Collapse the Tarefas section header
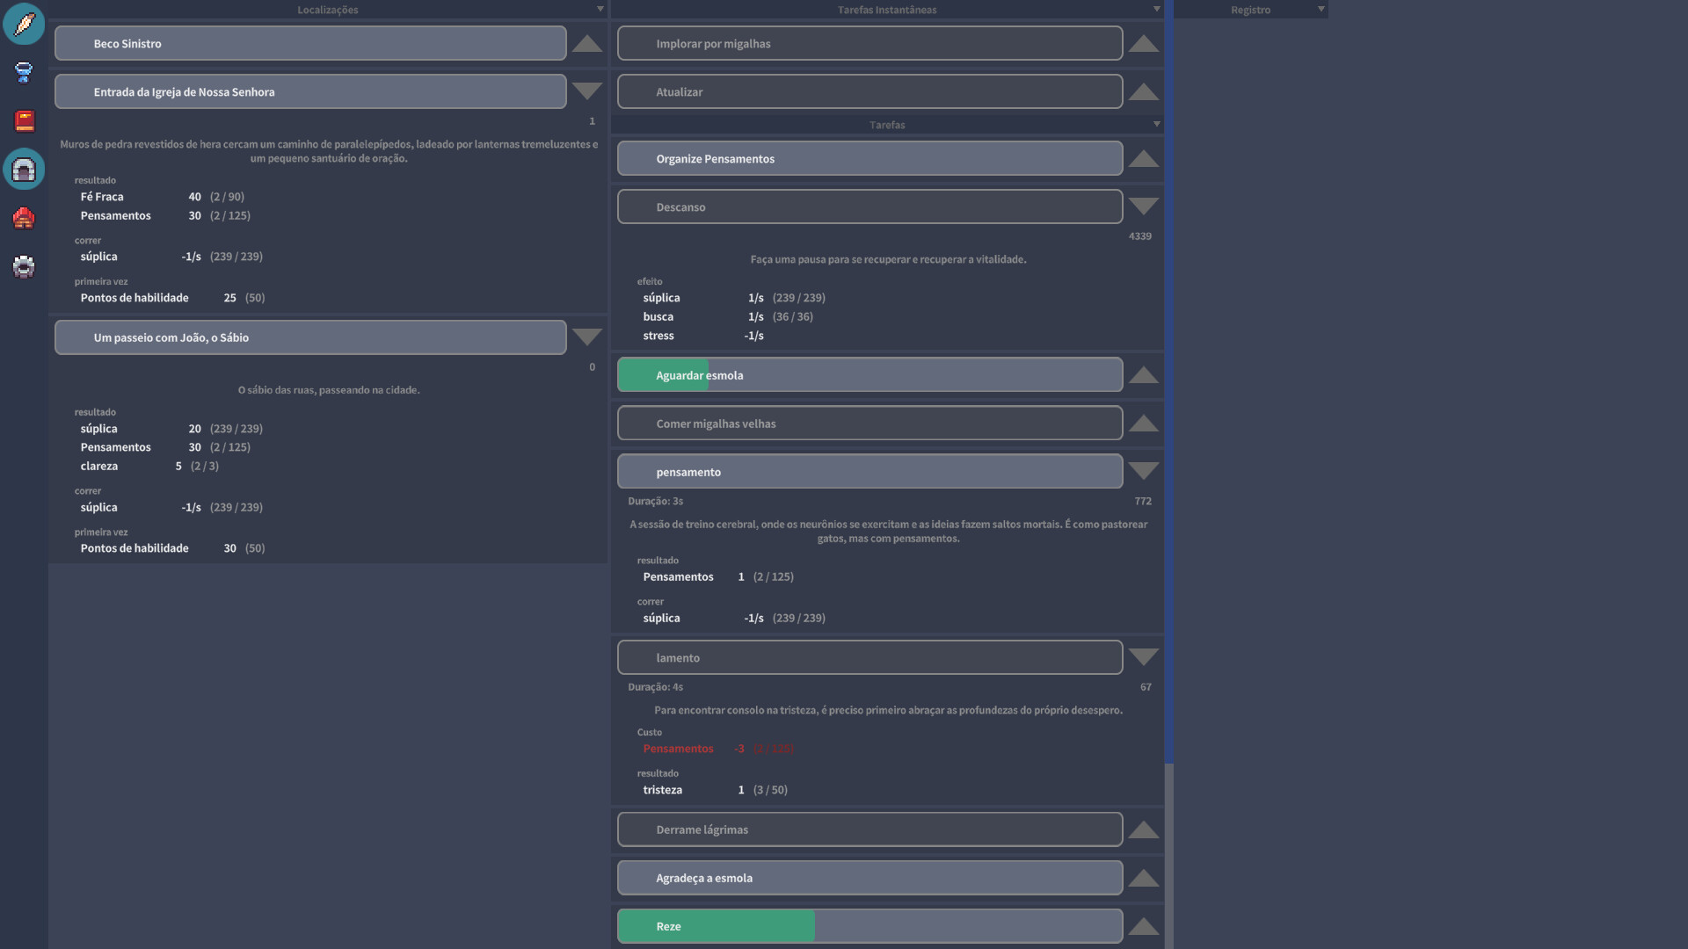1688x949 pixels. 1156,125
